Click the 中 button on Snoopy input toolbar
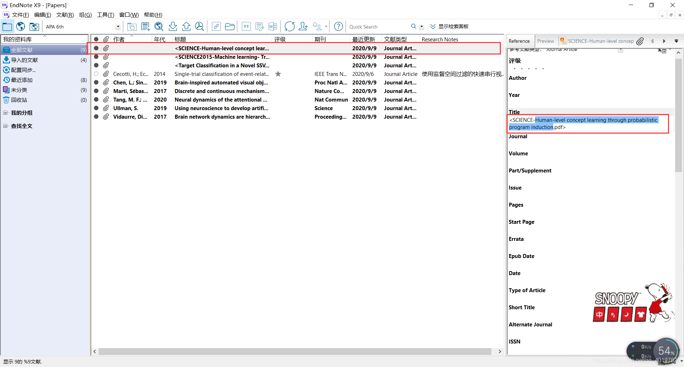 (x=599, y=315)
